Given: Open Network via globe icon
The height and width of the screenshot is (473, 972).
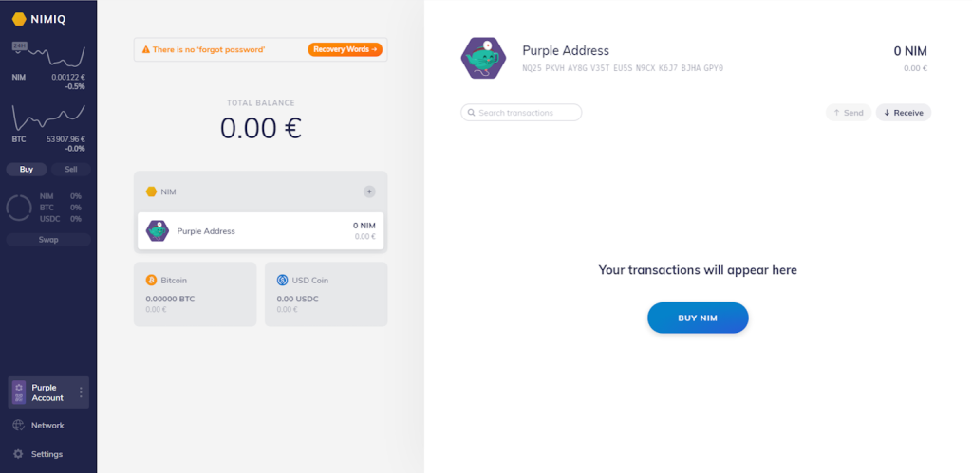Looking at the screenshot, I should pyautogui.click(x=19, y=426).
